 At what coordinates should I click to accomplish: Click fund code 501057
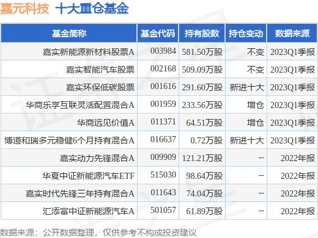pos(163,210)
